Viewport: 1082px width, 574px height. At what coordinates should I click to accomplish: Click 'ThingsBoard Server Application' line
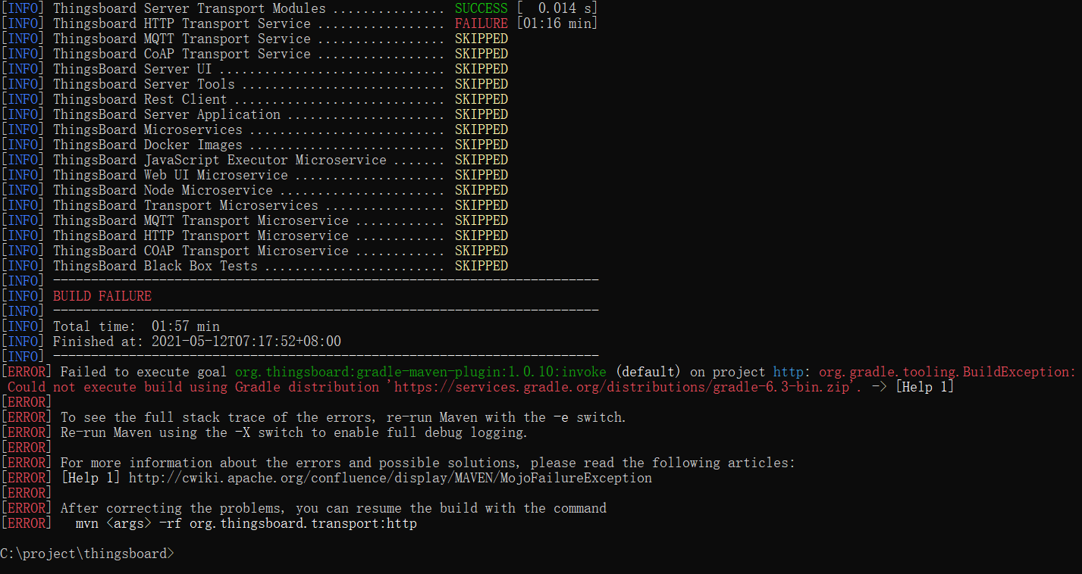coord(167,114)
